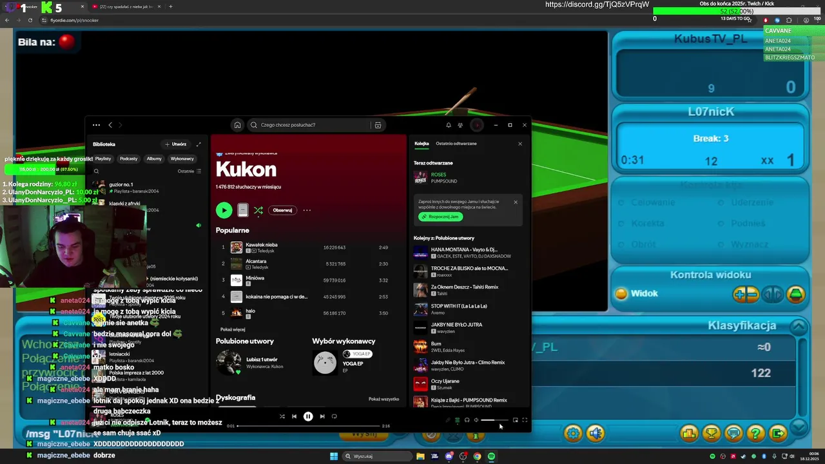Filter library by Wykonawcy

point(182,159)
